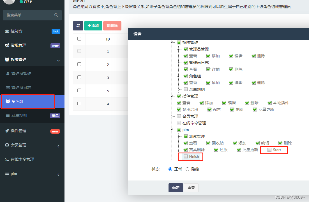
Task: Open 菜单规则 submenu item
Action: click(32, 115)
